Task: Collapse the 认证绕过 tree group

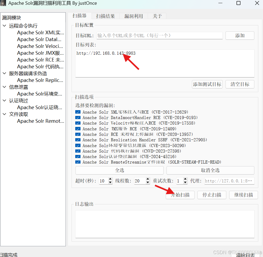Action: tap(4, 100)
